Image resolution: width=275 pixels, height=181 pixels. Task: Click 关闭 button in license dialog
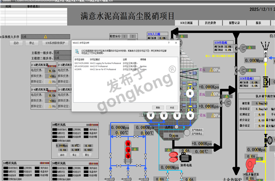pos(172,108)
